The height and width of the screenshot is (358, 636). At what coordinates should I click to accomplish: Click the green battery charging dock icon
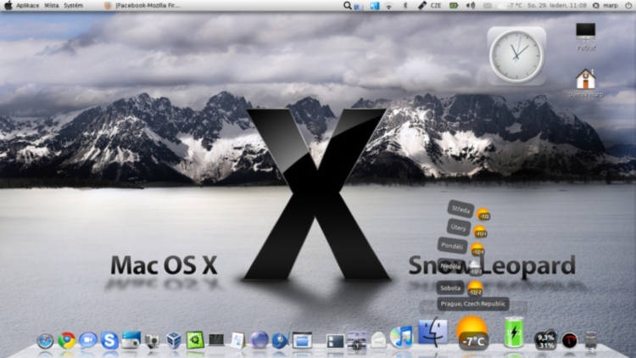(x=514, y=333)
